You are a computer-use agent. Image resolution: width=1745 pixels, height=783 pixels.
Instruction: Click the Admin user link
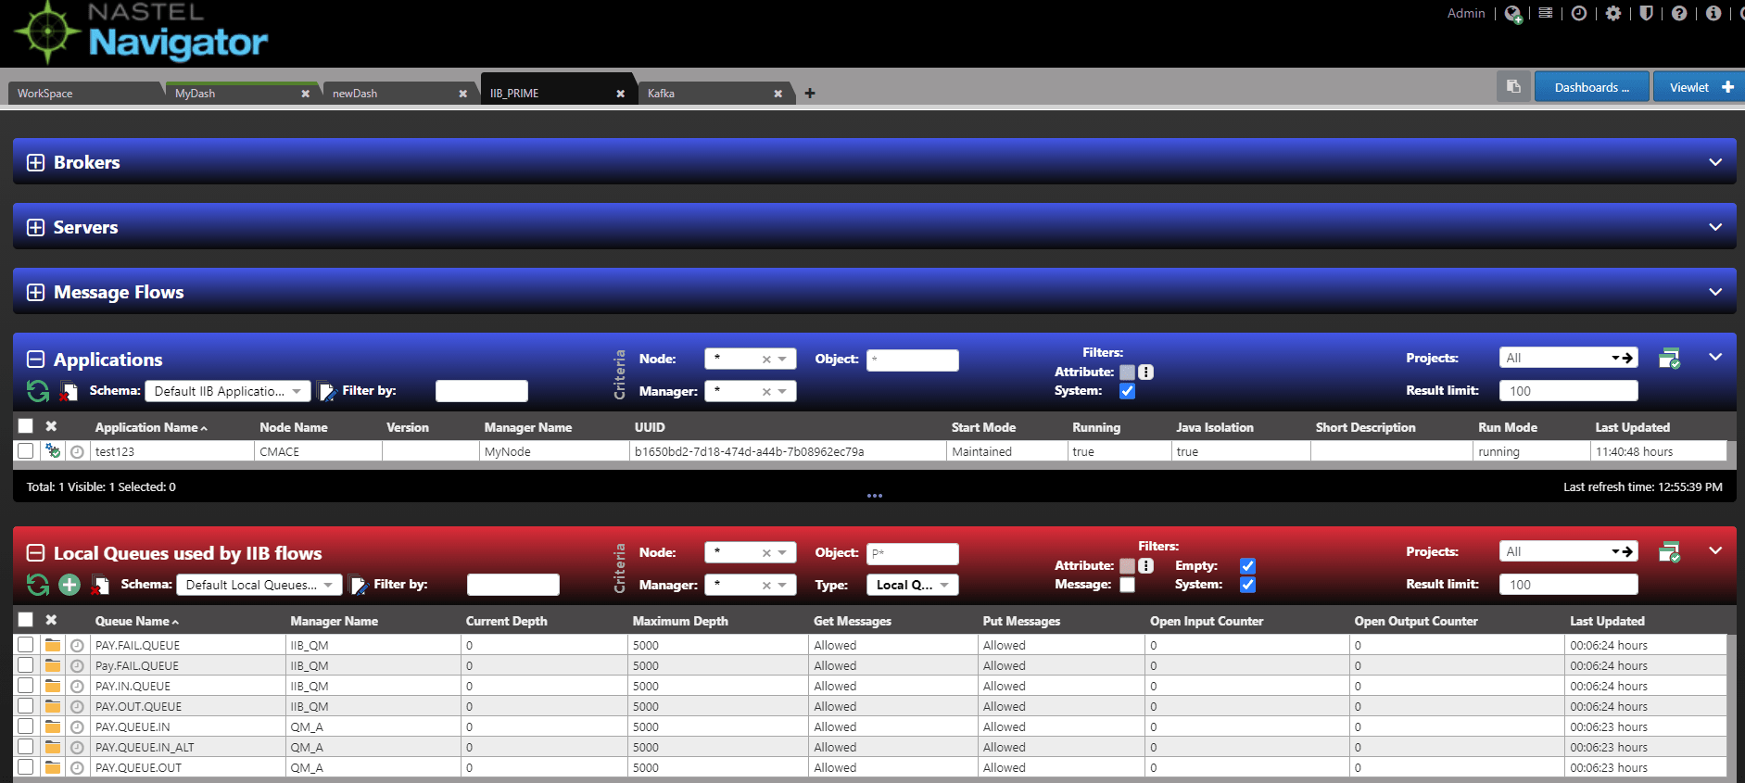coord(1466,13)
